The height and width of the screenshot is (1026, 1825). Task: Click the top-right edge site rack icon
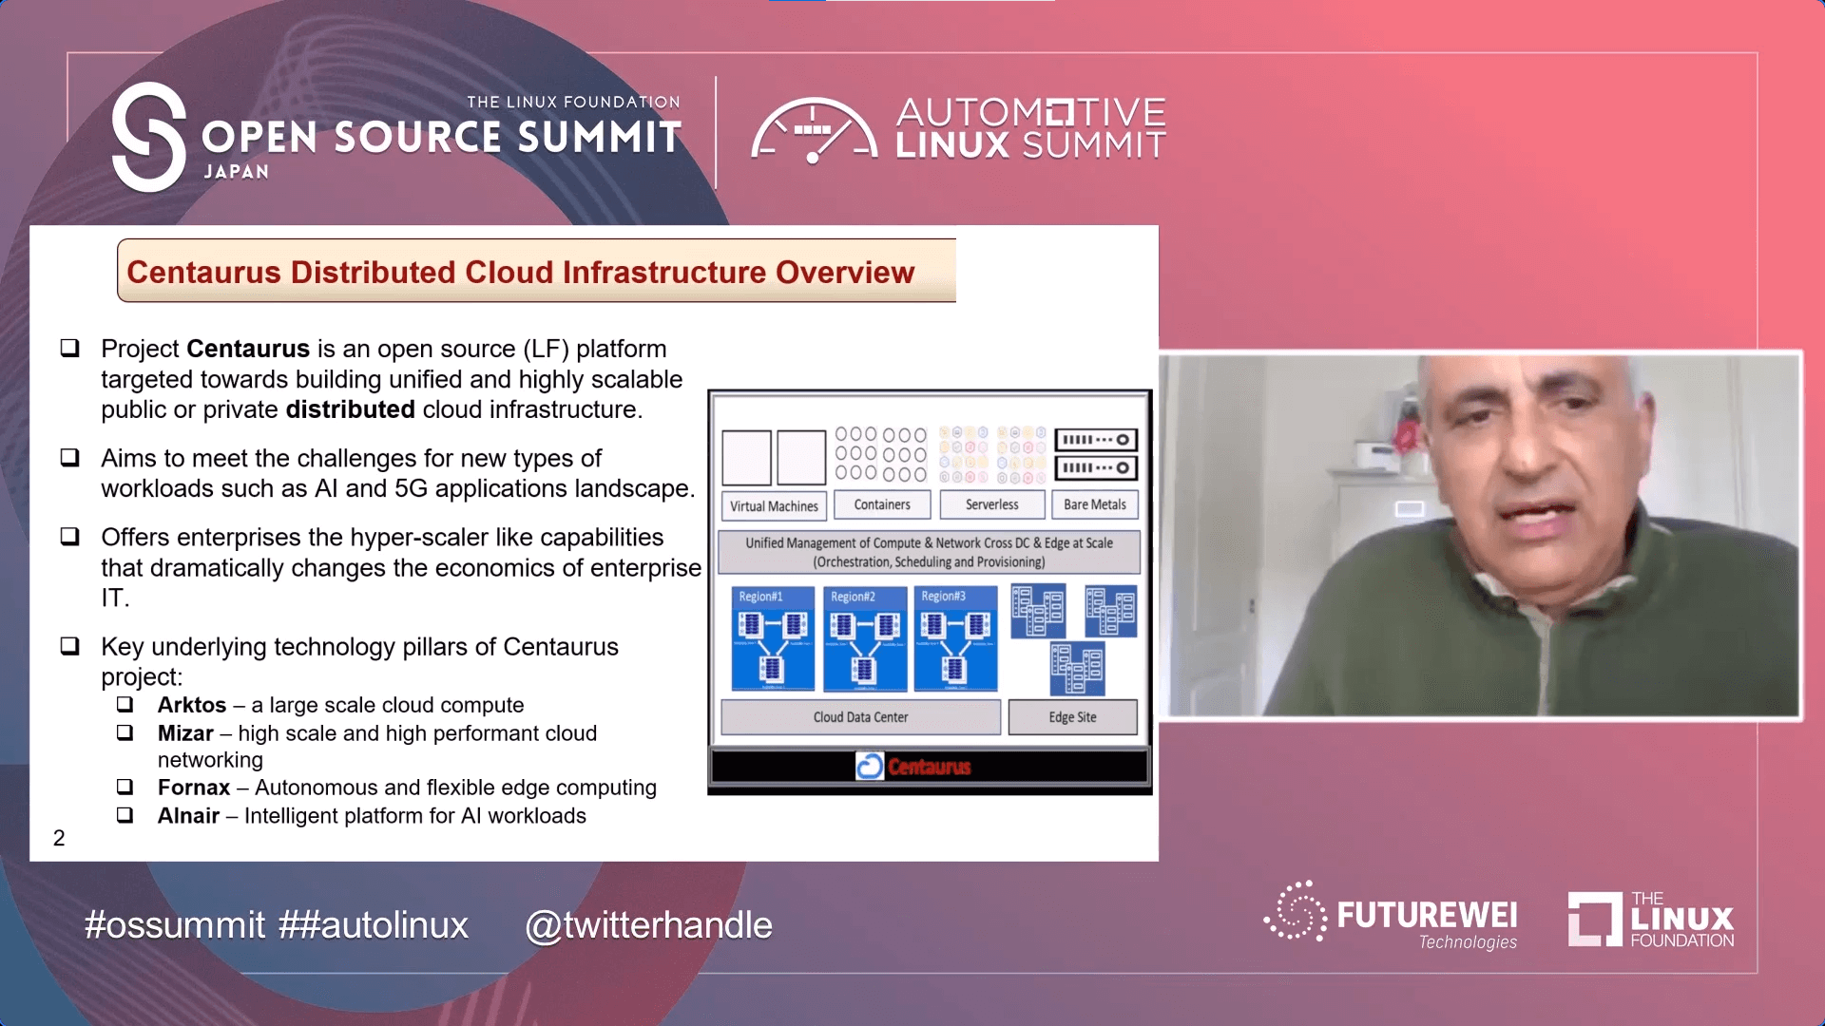pos(1110,612)
